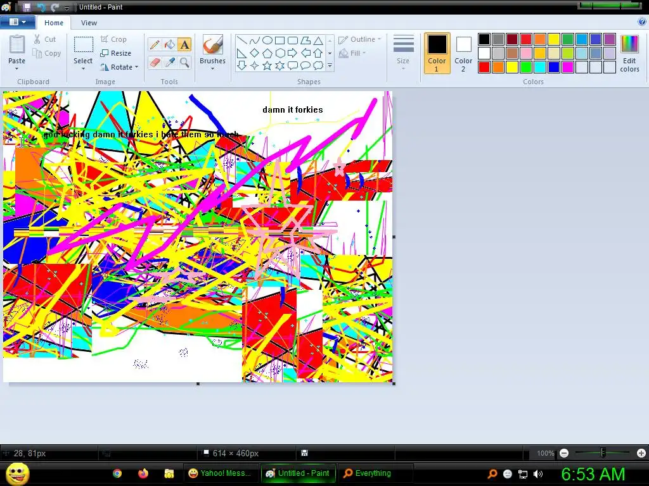Screen dimensions: 649x486
Task: Select the Fill with color bucket tool
Action: coord(170,45)
